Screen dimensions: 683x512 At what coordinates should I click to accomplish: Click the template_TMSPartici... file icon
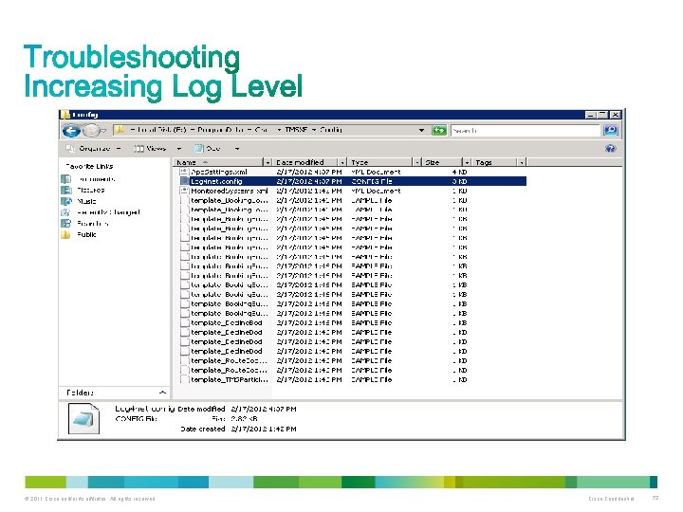pos(184,379)
